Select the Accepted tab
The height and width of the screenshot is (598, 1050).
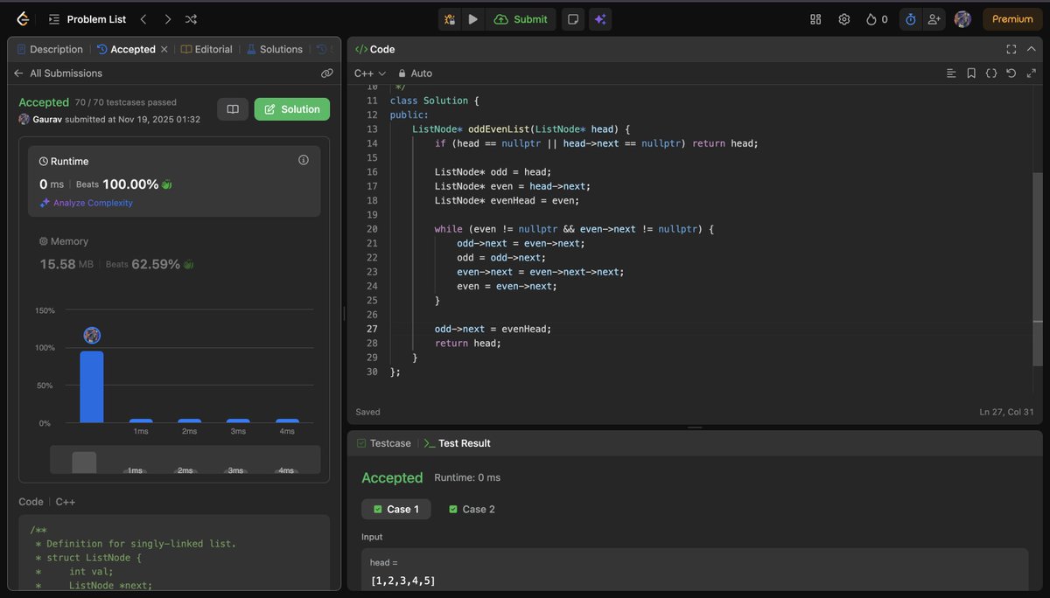(x=126, y=50)
